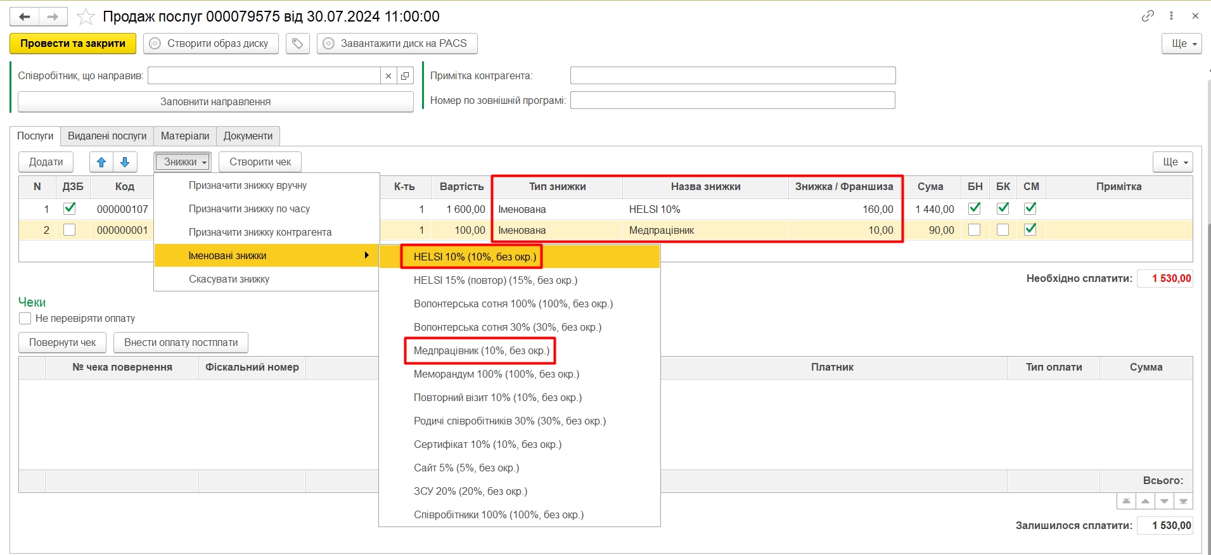
Task: Clear the referring employee field
Action: 388,76
